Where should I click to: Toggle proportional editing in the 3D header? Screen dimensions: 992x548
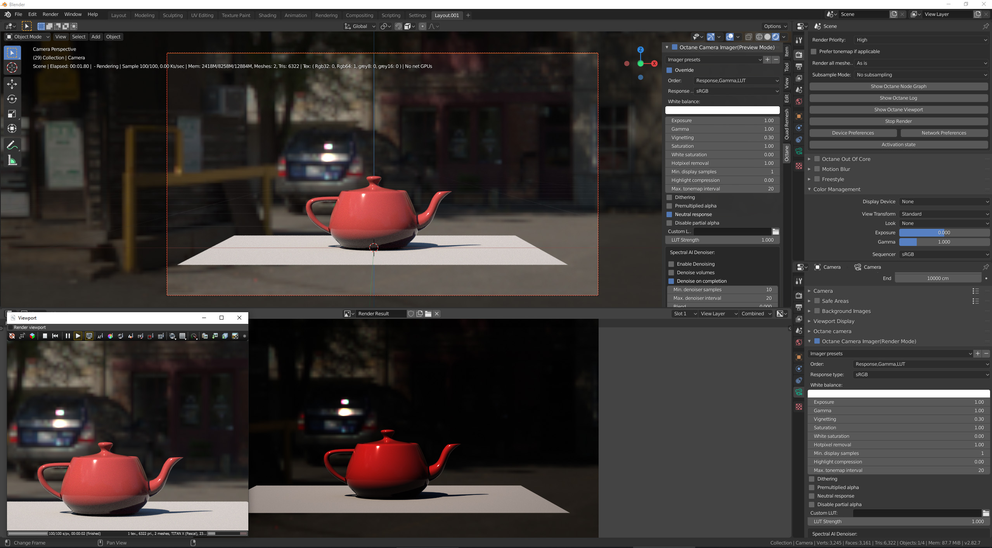click(422, 26)
